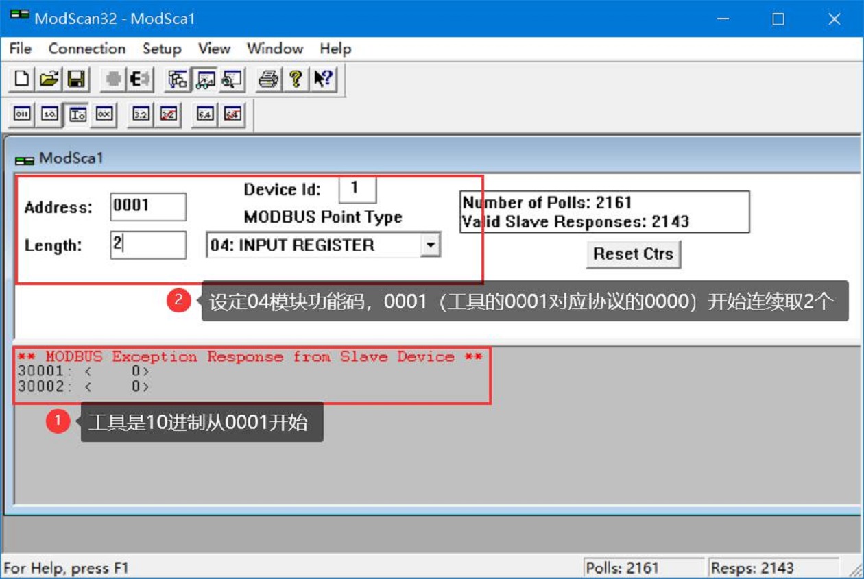The width and height of the screenshot is (864, 579).
Task: Select 64-bit double format icon
Action: (x=204, y=114)
